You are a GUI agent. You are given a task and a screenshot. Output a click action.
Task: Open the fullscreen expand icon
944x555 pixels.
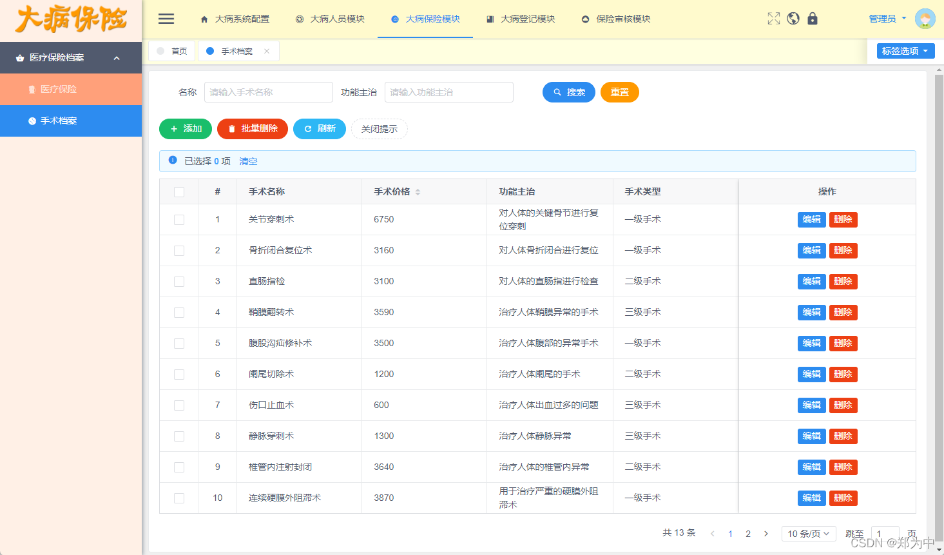(x=773, y=19)
